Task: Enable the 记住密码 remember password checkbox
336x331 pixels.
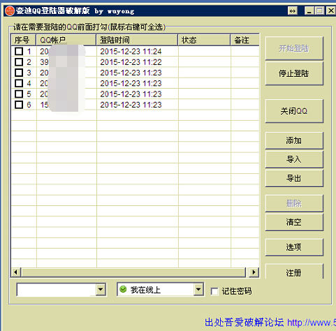Action: tap(214, 291)
